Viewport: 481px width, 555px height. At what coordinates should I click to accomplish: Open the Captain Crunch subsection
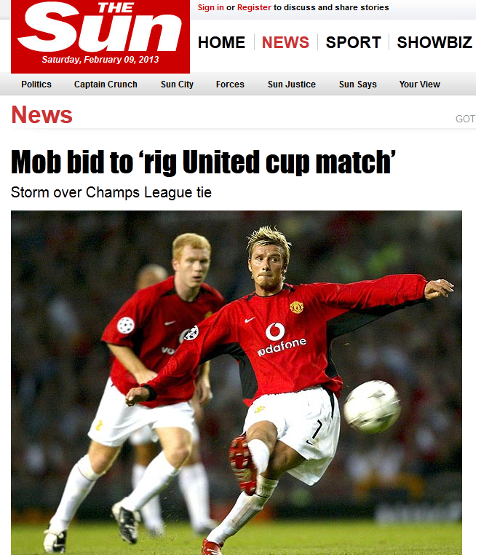click(106, 84)
